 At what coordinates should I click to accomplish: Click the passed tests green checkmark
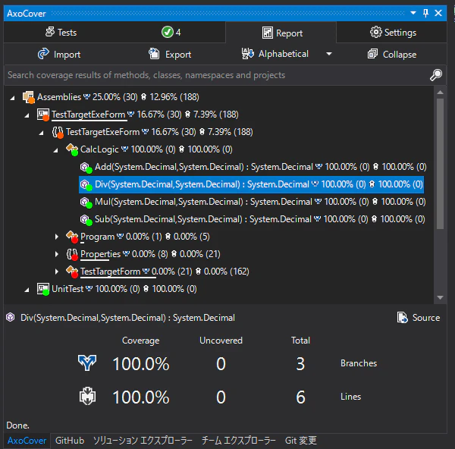pos(168,32)
